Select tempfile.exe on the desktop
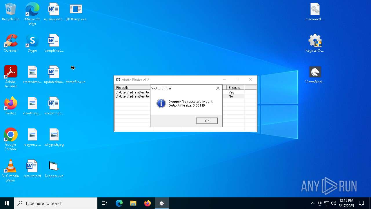 pyautogui.click(x=76, y=75)
